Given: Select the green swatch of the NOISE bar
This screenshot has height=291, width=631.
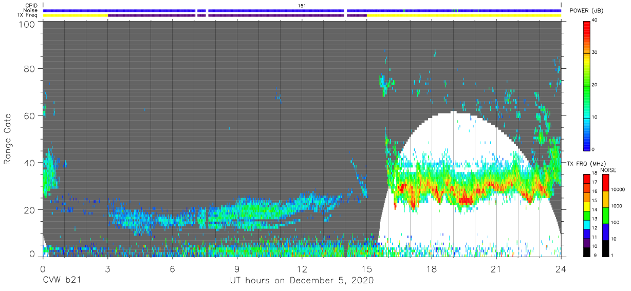Looking at the screenshot, I should pos(605,216).
